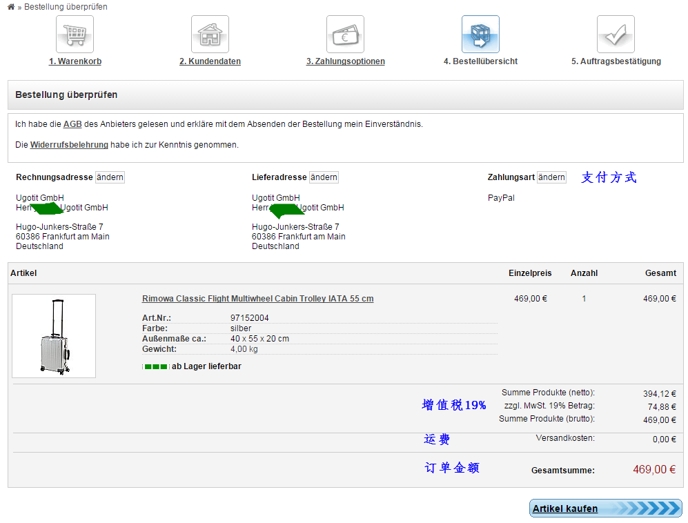The height and width of the screenshot is (523, 688).
Task: Select the 4. Bestellübersicht step label
Action: tap(480, 61)
